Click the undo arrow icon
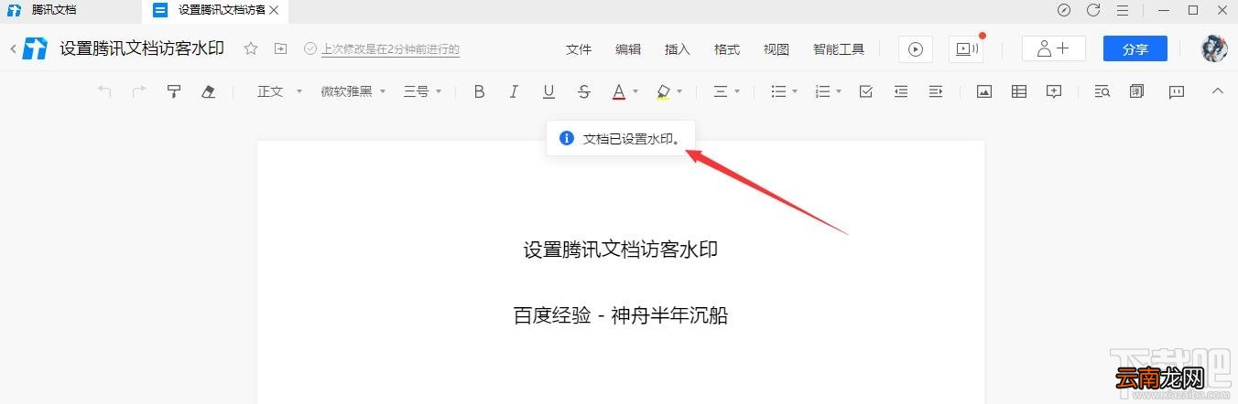Screen dimensions: 1238x404 (104, 91)
